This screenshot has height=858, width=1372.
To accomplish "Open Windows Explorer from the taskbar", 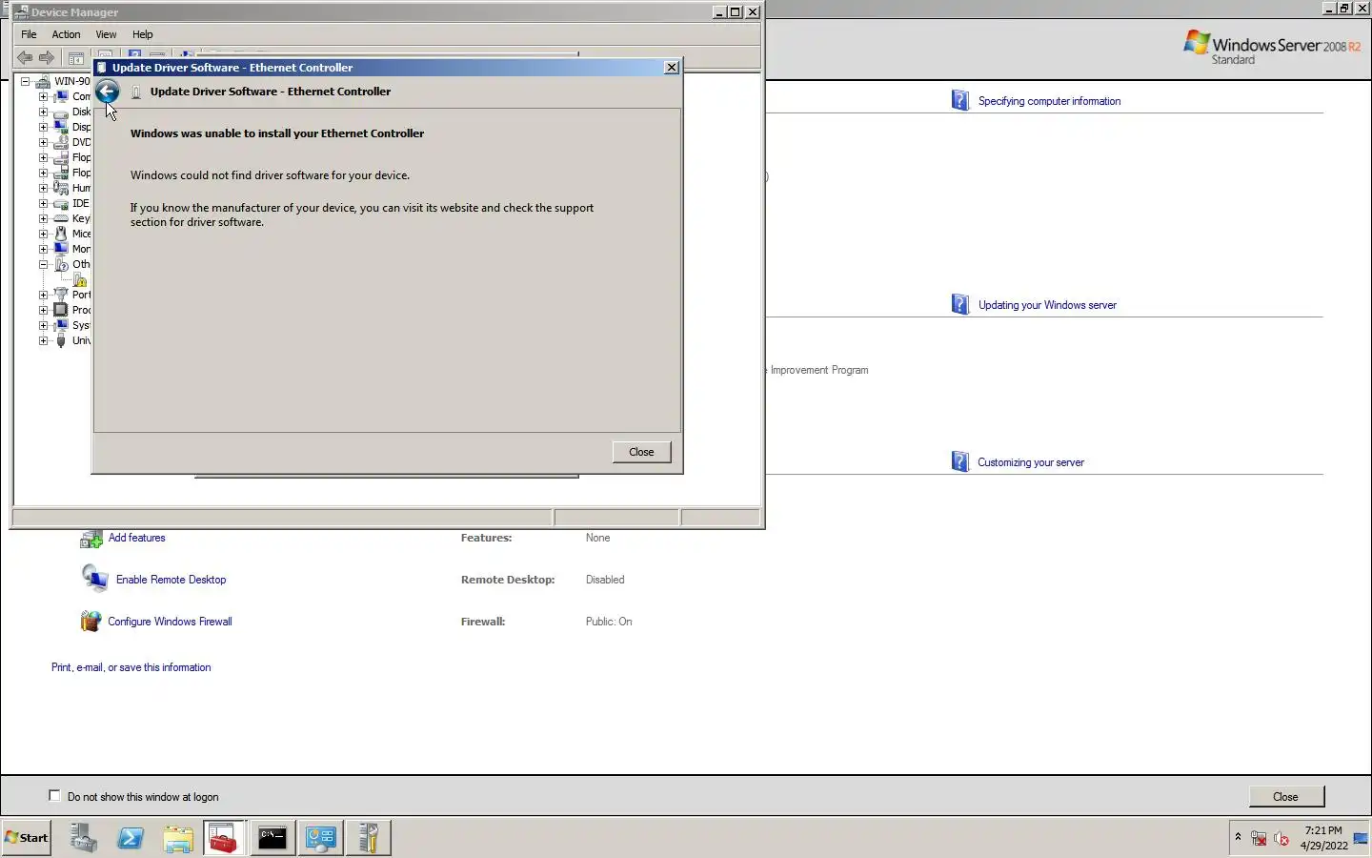I will pyautogui.click(x=178, y=838).
